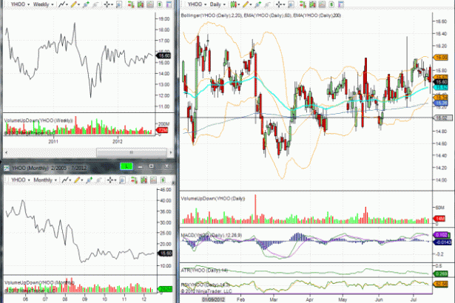
Task: Expand chart style arrow in Daily chart toolbar
Action: (238, 4)
